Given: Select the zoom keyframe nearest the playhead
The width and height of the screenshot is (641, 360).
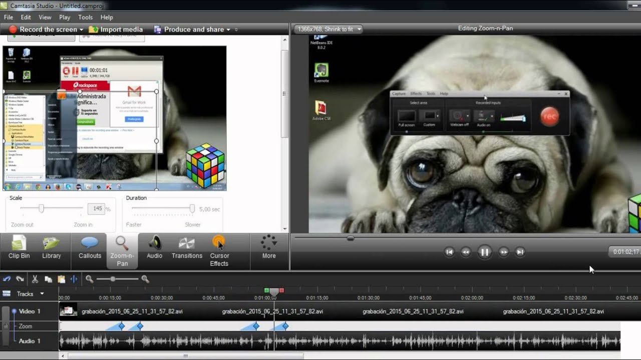Looking at the screenshot, I should pos(285,326).
